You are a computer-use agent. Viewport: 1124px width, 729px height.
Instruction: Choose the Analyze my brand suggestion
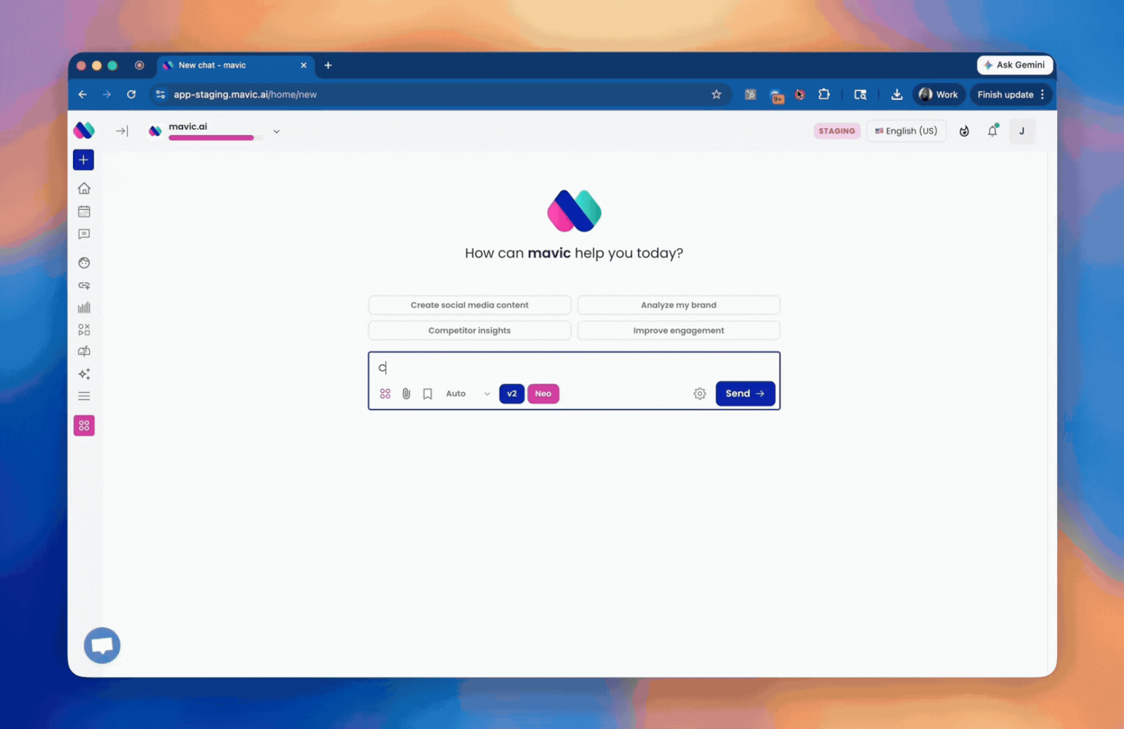click(x=679, y=305)
